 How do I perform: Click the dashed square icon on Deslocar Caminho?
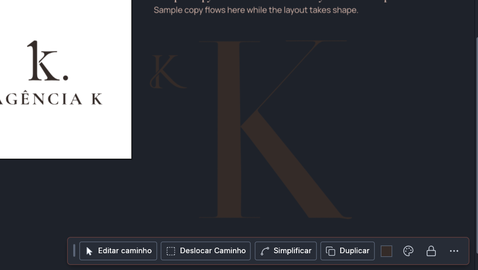tap(171, 251)
